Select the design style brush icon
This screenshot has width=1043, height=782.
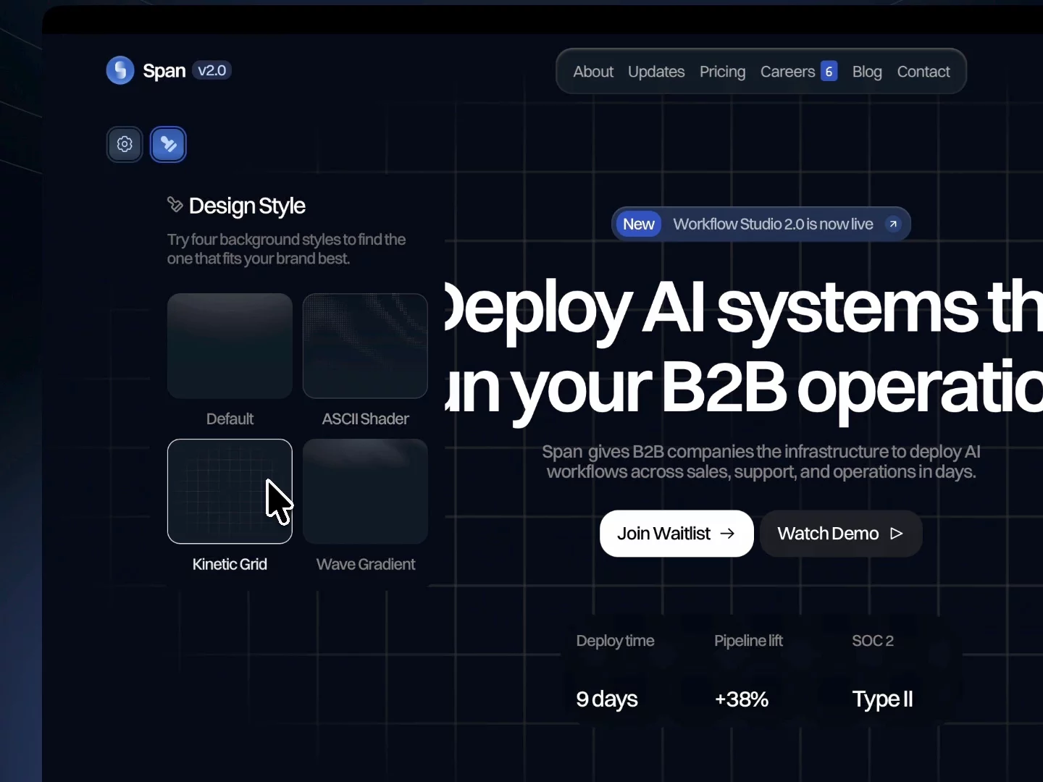(x=168, y=144)
